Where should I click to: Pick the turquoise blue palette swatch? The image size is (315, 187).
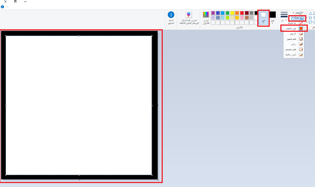[x=223, y=13]
